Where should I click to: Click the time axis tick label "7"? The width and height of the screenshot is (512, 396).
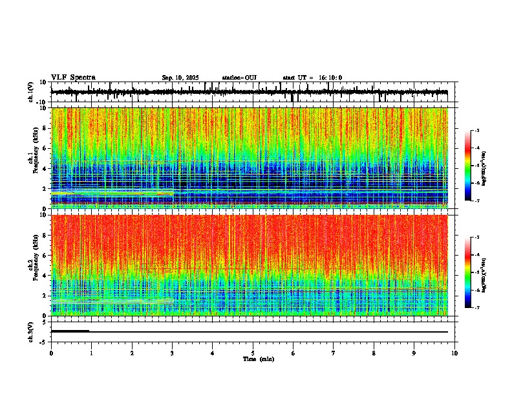tap(334, 353)
